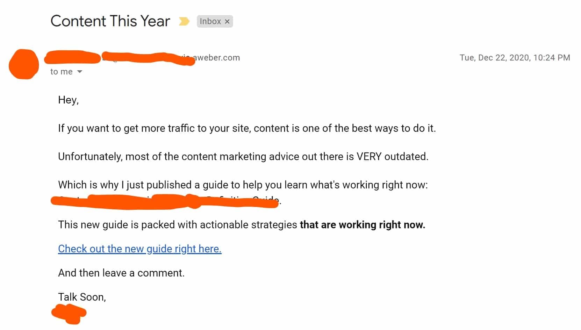Click the "Which is why I just published" line
This screenshot has width=581, height=330.
[243, 185]
